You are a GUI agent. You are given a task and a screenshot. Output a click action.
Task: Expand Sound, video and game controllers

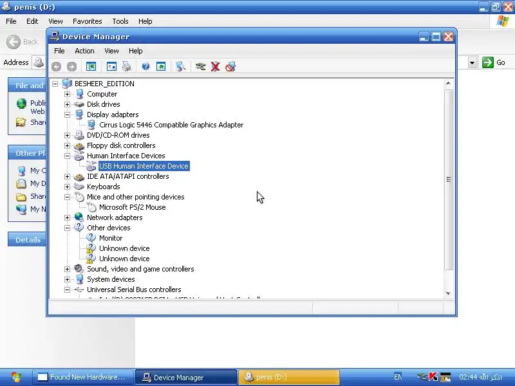click(x=67, y=269)
